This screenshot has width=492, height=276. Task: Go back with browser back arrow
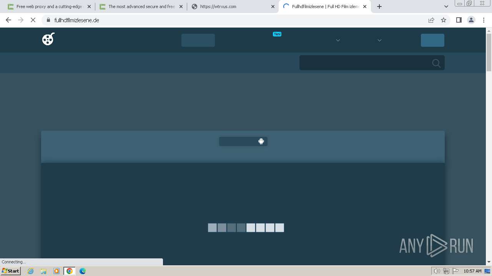click(8, 20)
